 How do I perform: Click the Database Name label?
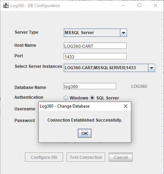tap(30, 88)
